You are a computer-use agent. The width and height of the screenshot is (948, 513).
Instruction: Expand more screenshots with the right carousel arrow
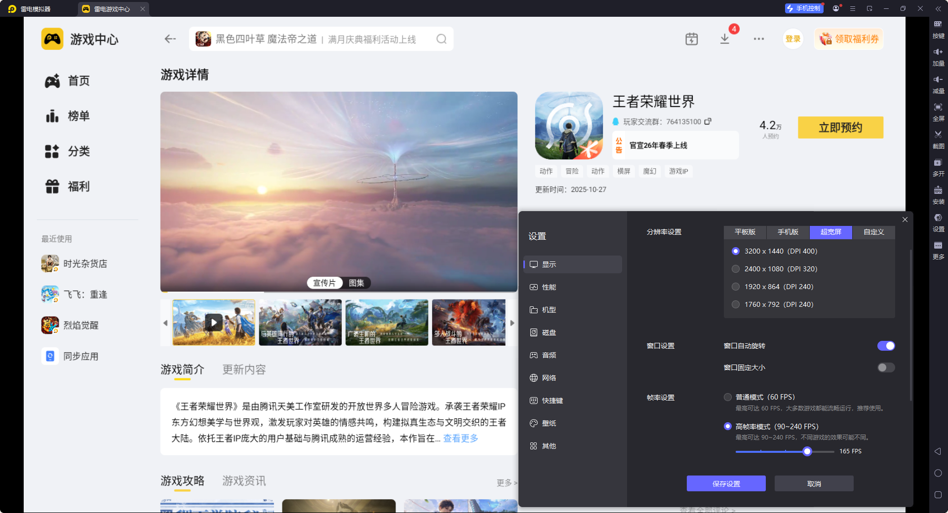[x=512, y=323]
